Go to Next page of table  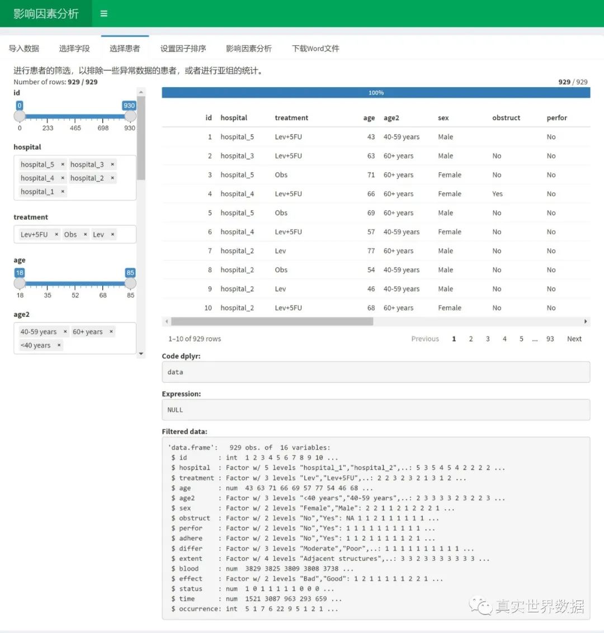click(574, 339)
